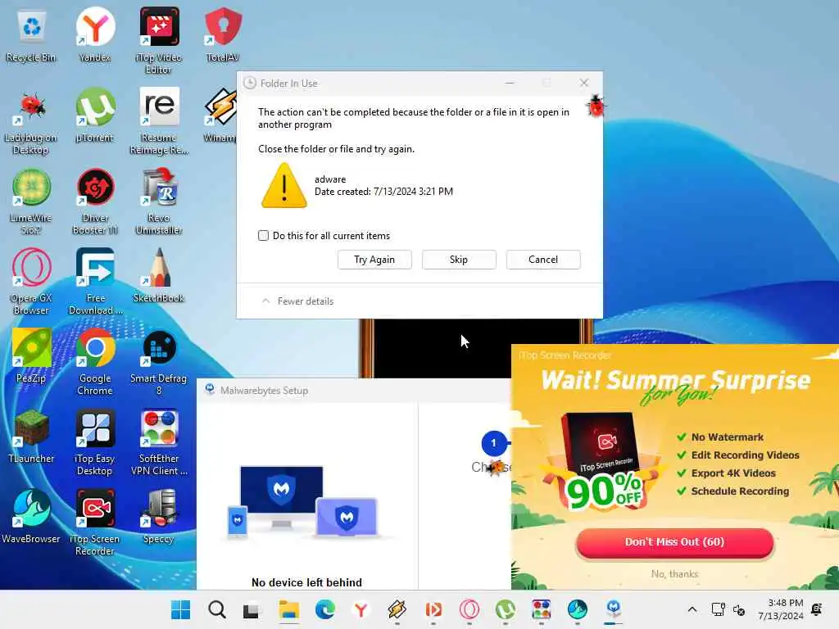This screenshot has width=839, height=629.
Task: Switch to SoftEther VPN taskbar icon
Action: (x=542, y=609)
